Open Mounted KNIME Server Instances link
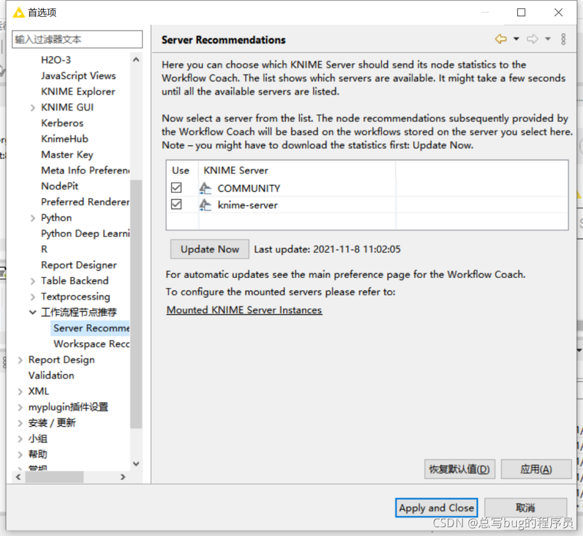This screenshot has height=536, width=583. (x=244, y=310)
